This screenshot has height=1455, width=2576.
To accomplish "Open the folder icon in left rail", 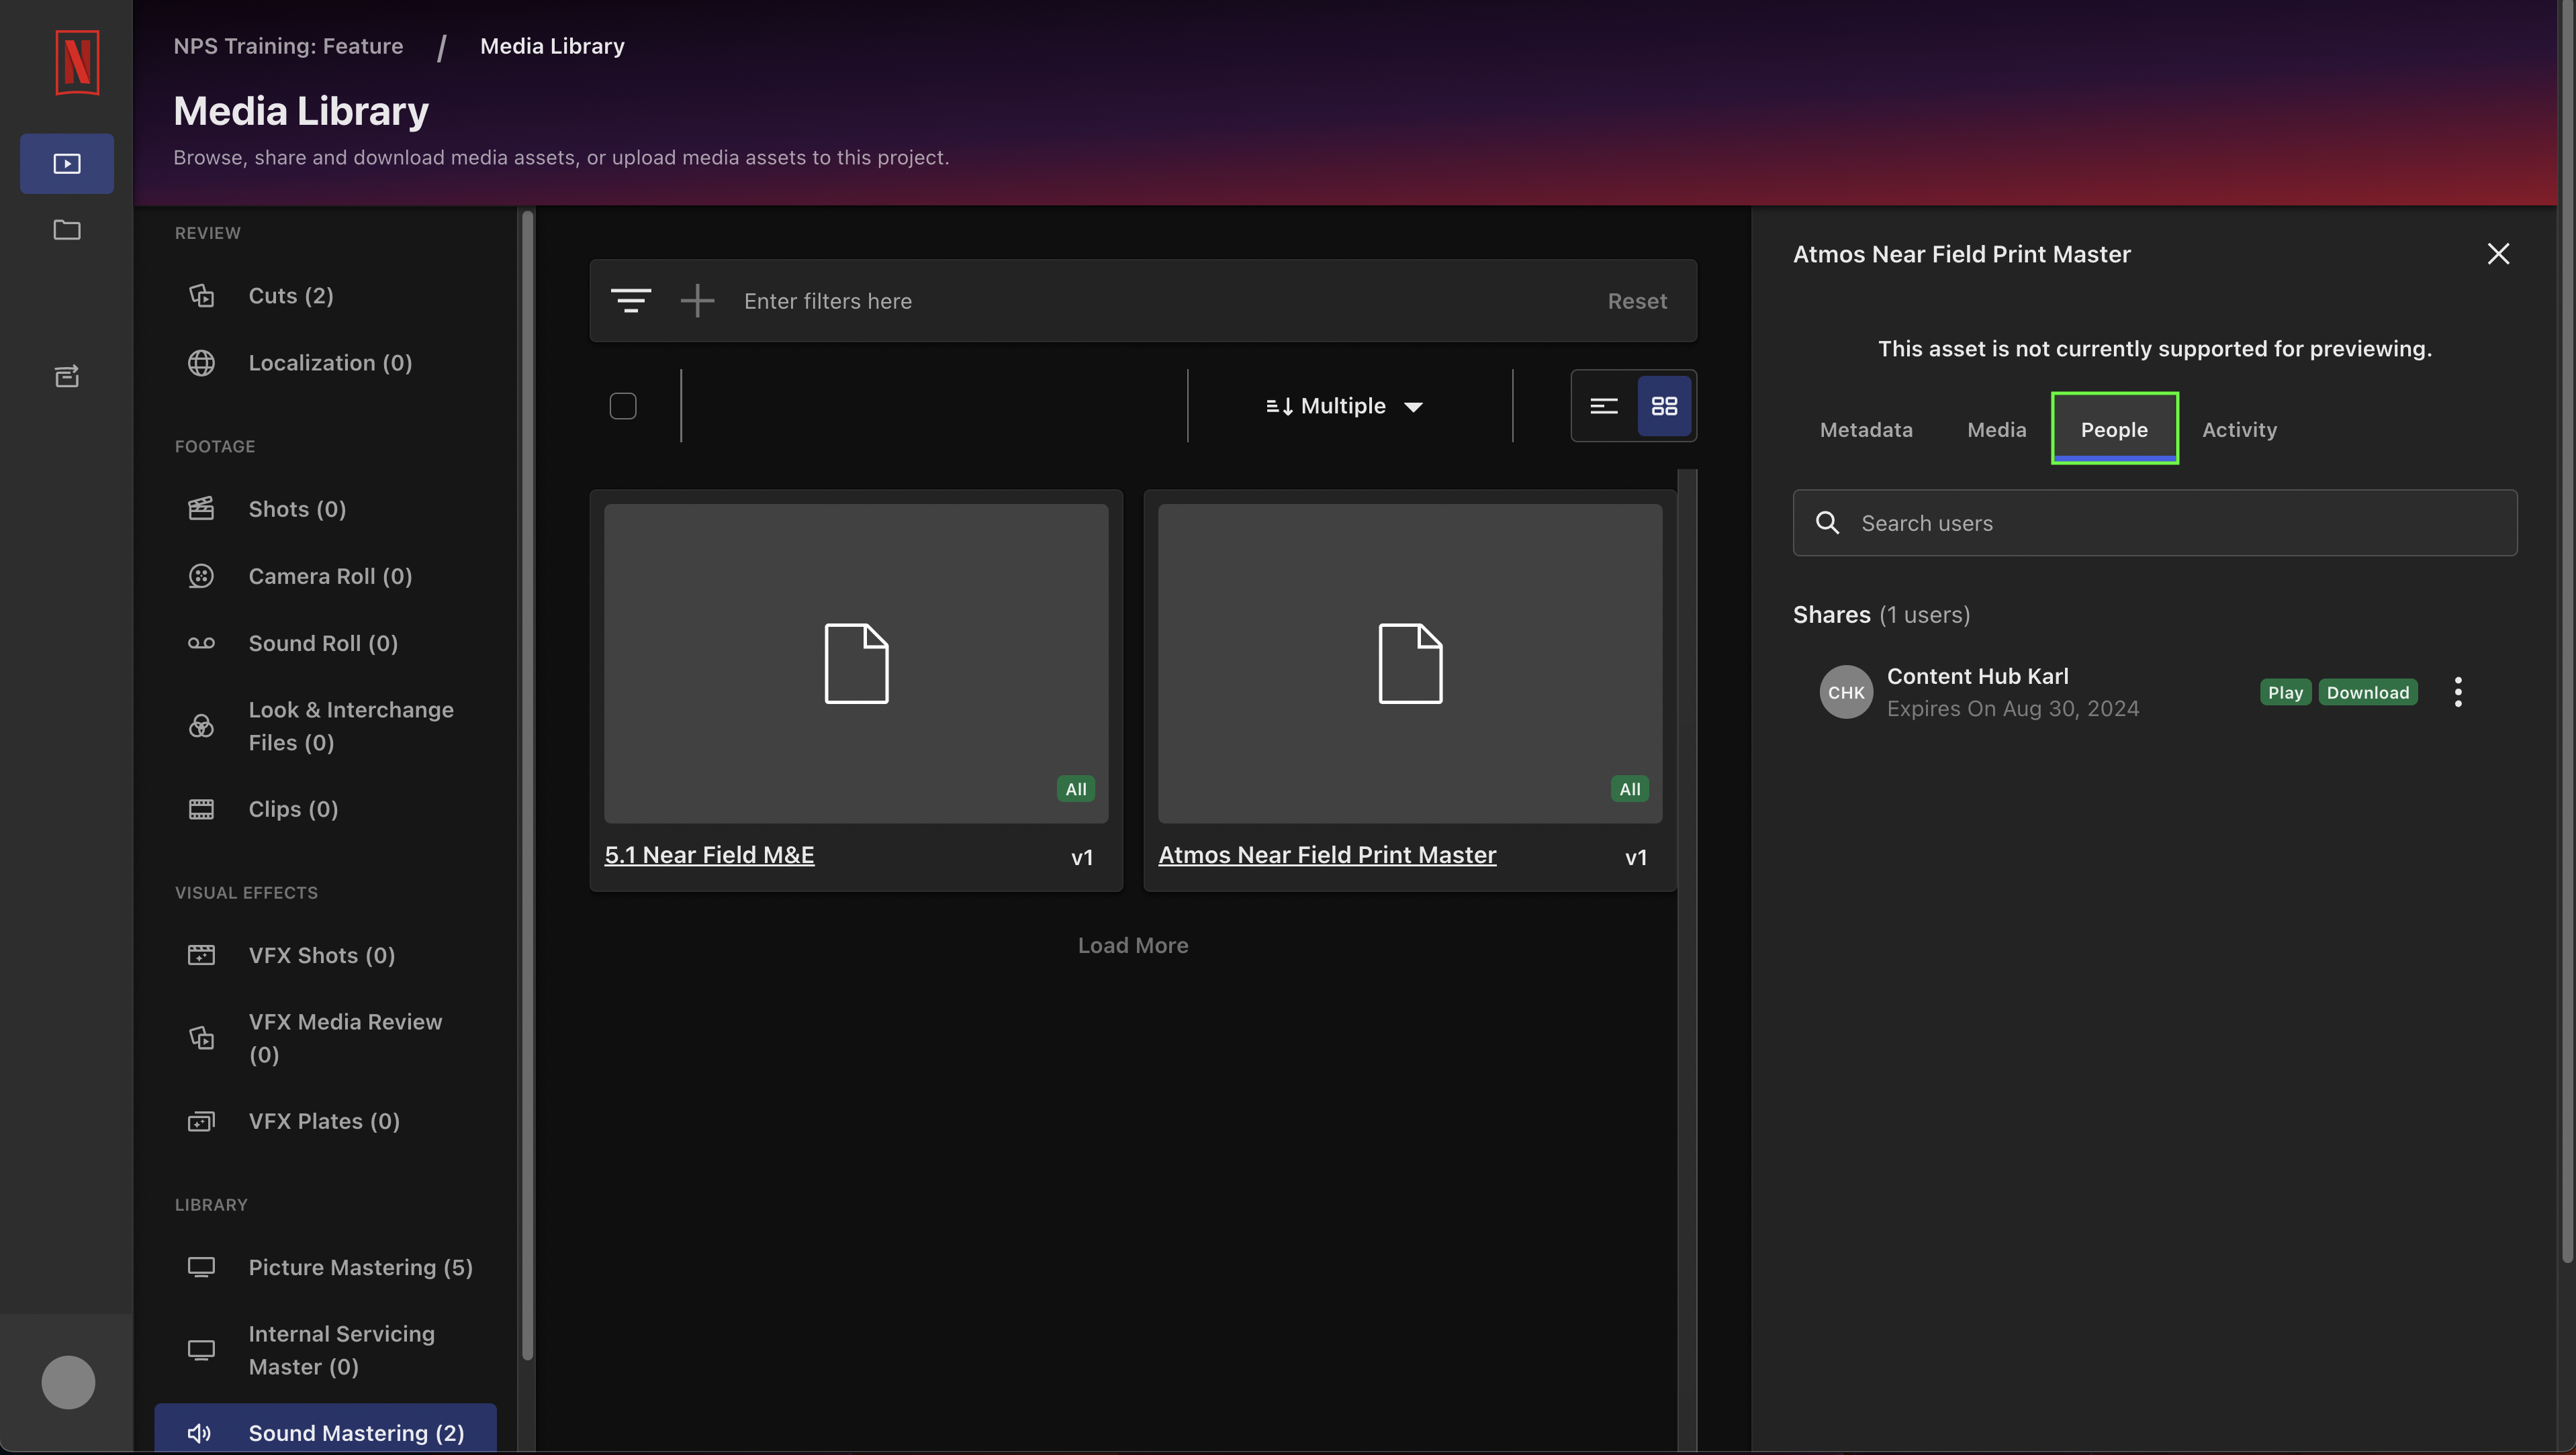I will click(67, 230).
